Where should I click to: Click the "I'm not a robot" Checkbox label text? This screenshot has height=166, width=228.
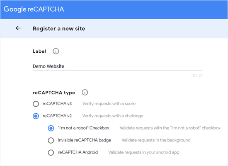(83, 128)
